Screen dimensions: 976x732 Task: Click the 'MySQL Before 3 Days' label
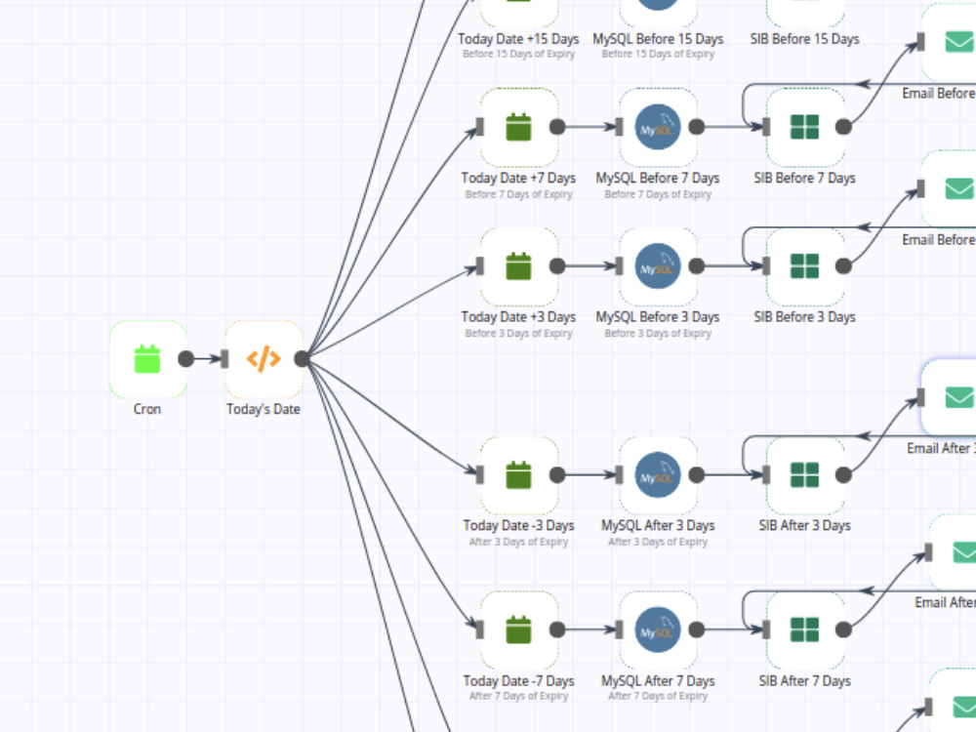tap(658, 317)
